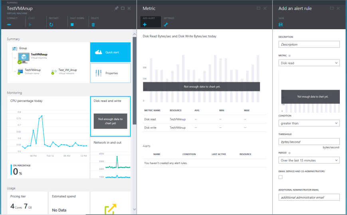The image size is (347, 215).
Task: Select the Disk read and write monitoring tile
Action: coord(111,116)
